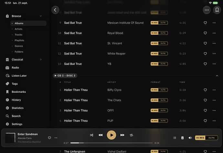Image resolution: width=223 pixels, height=153 pixels.
Task: Select Albums in the Browse menu
Action: [x=28, y=23]
